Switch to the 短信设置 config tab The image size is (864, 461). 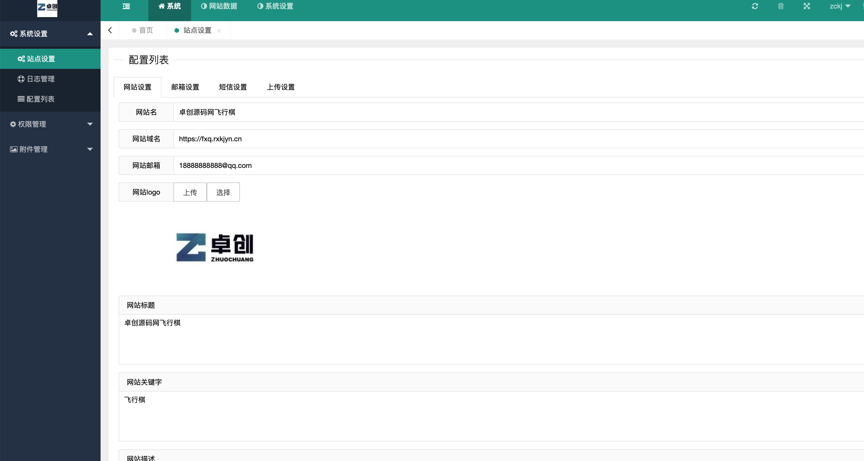click(233, 87)
